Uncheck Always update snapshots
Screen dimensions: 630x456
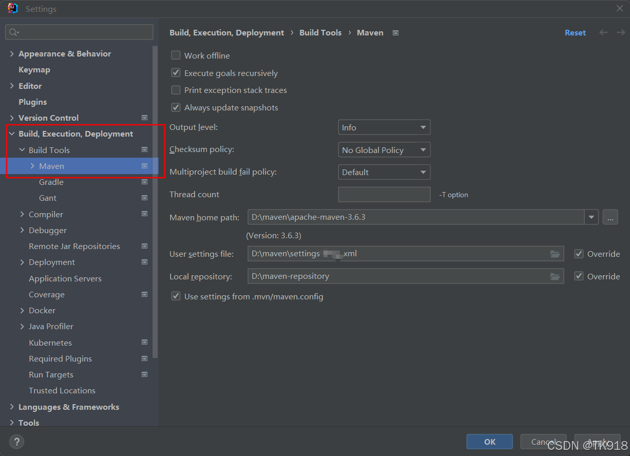tap(176, 107)
